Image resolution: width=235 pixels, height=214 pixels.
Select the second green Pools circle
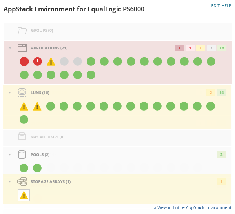click(x=37, y=168)
